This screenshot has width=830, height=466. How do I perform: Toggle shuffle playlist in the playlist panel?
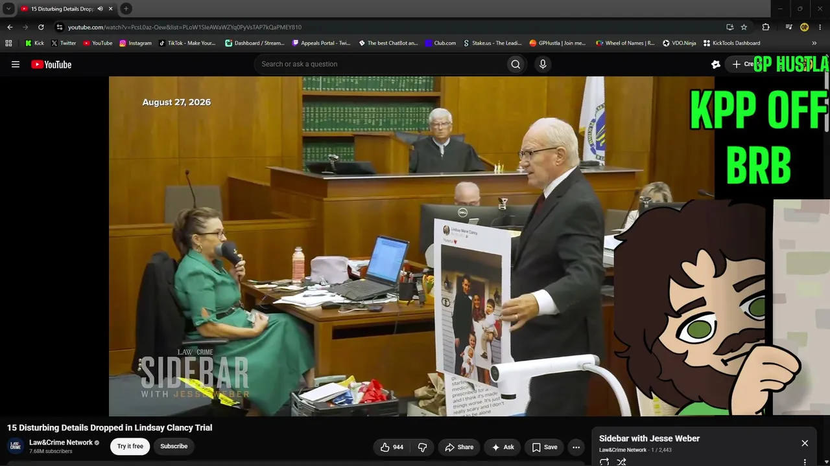621,462
